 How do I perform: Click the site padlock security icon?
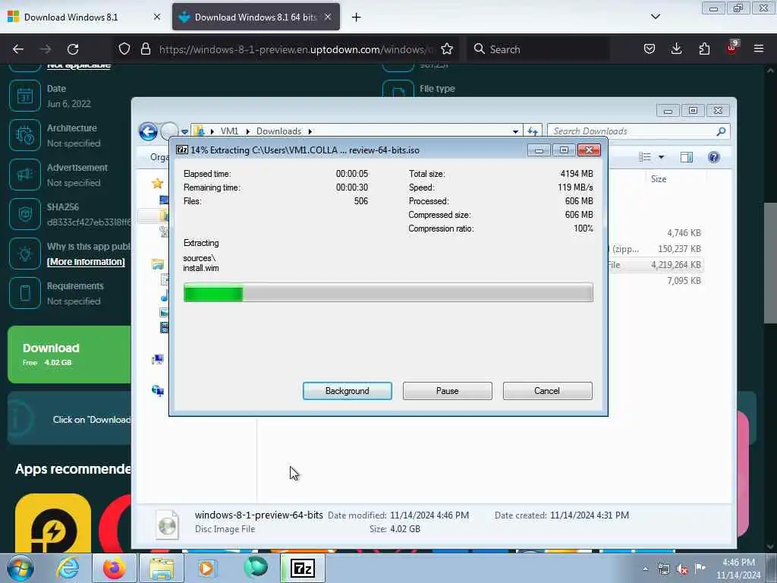coord(145,49)
